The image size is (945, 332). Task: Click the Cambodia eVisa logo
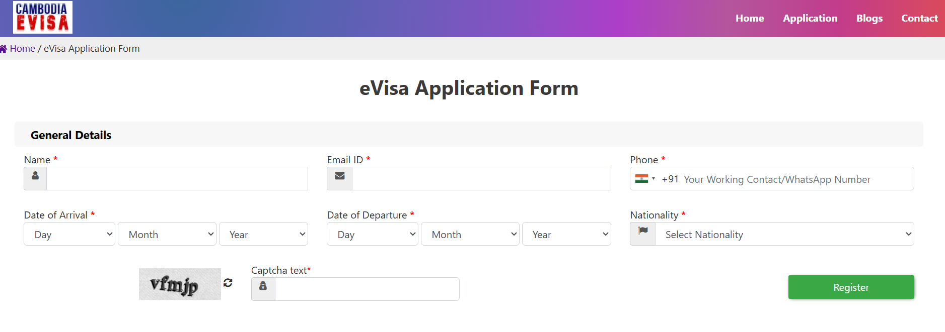point(43,17)
